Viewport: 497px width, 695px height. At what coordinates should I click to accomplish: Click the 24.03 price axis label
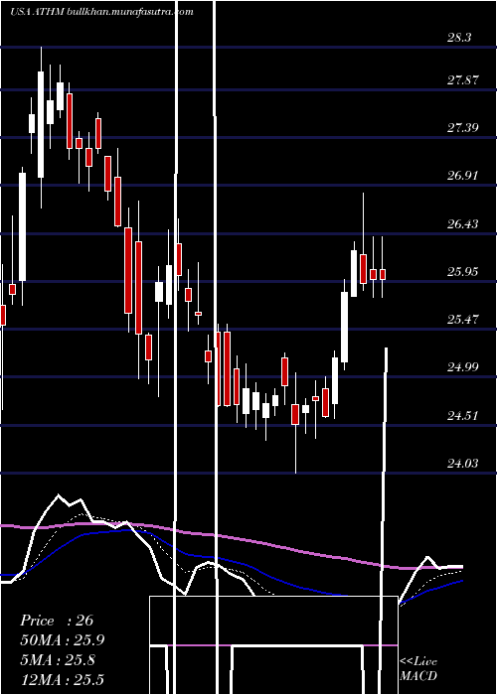[463, 464]
